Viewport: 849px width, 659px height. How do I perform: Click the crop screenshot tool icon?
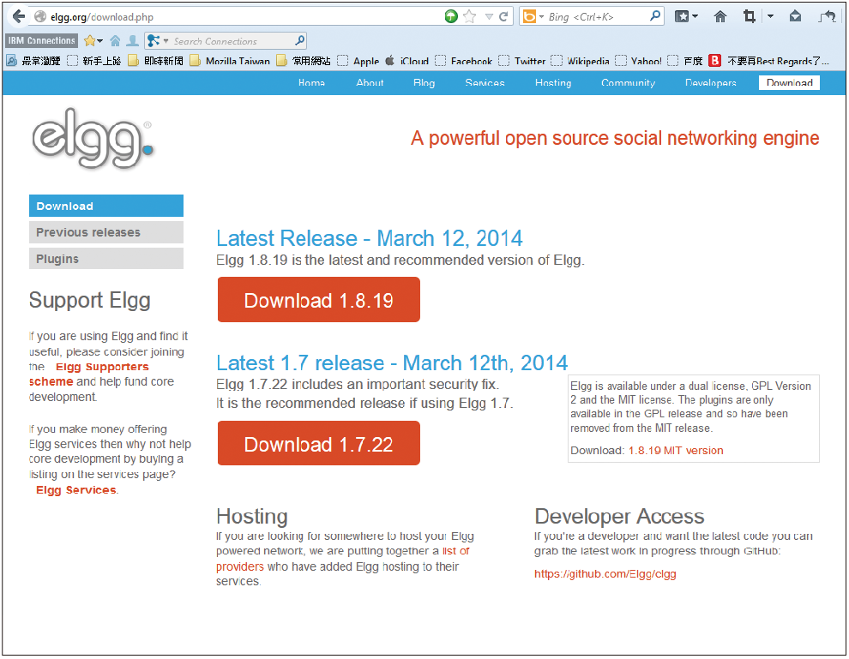pyautogui.click(x=750, y=17)
